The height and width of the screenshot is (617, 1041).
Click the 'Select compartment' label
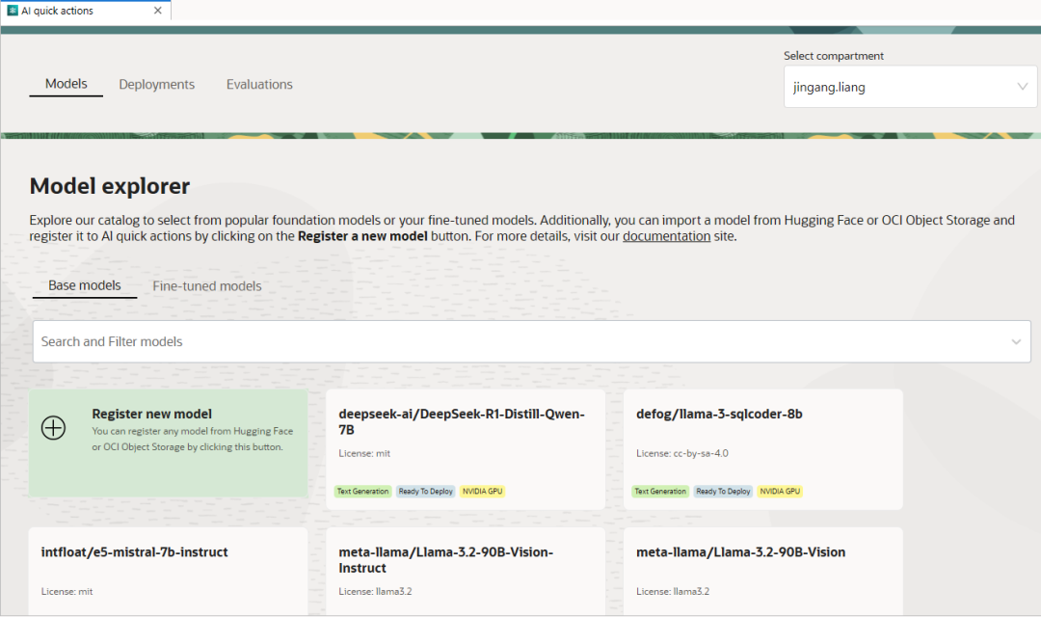pos(833,56)
